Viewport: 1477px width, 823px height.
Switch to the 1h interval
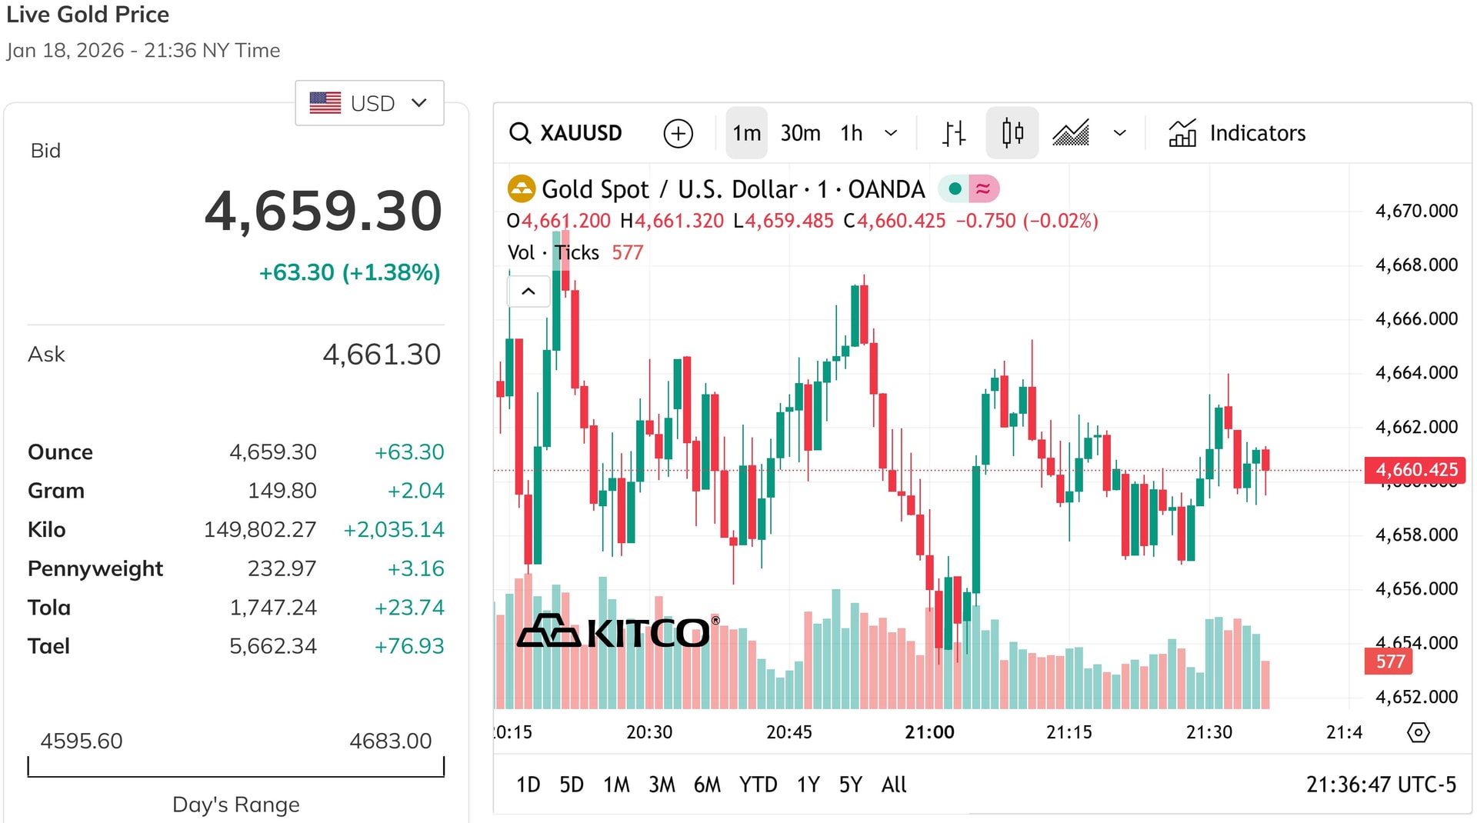851,133
